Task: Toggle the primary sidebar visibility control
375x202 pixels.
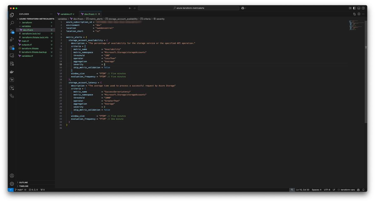Action: 354,8
